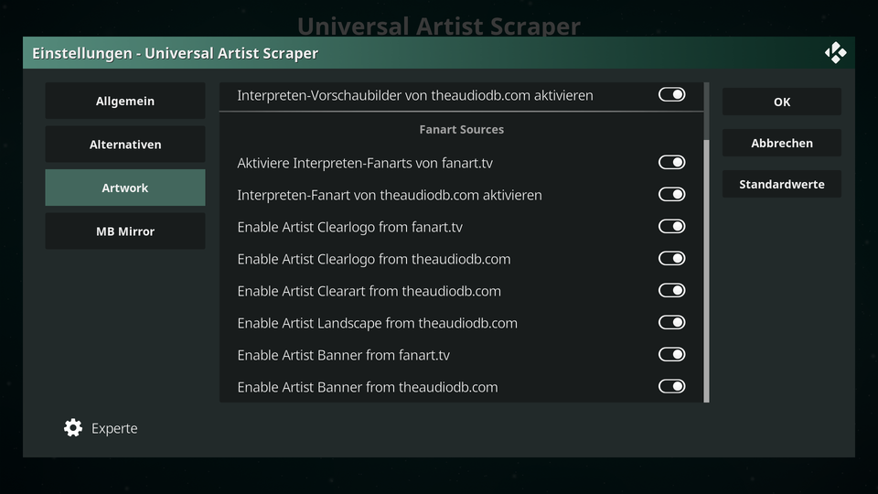
Task: Toggle Enable Artist Clearlogo from fanart.tv
Action: point(671,226)
